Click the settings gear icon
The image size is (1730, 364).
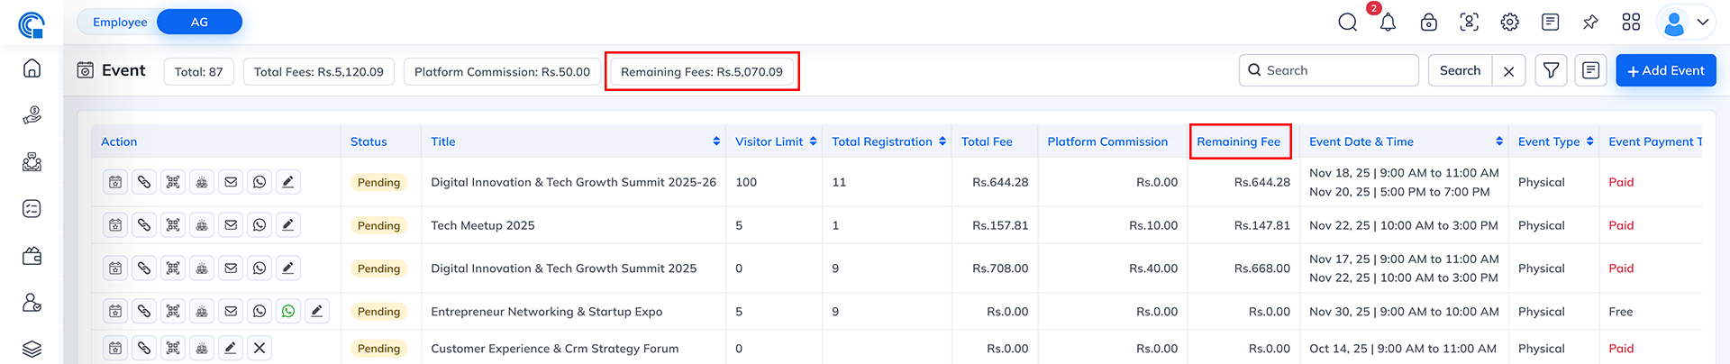tap(1509, 23)
